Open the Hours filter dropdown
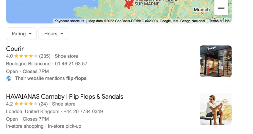Image resolution: width=253 pixels, height=134 pixels. 53,33
